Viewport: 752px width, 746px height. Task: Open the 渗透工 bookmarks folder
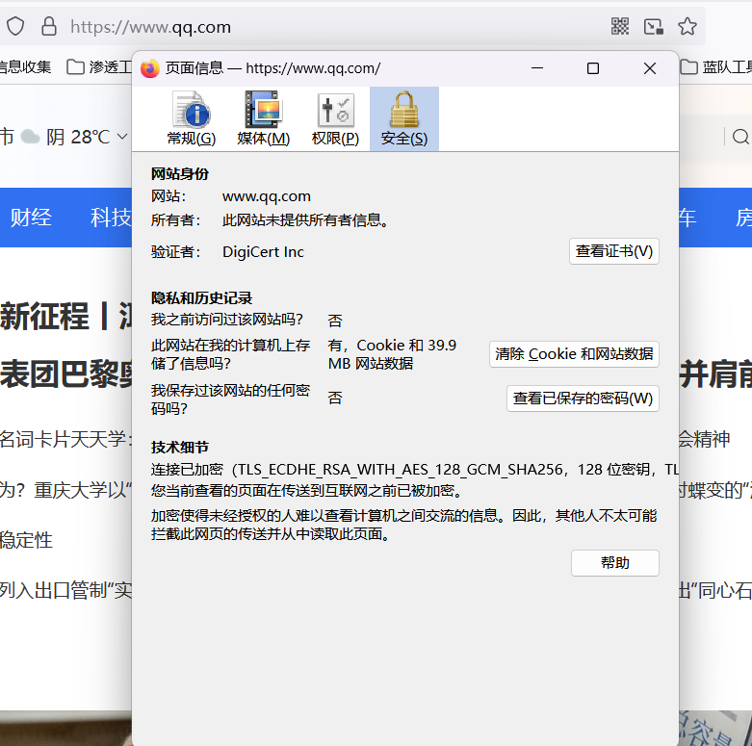click(99, 67)
